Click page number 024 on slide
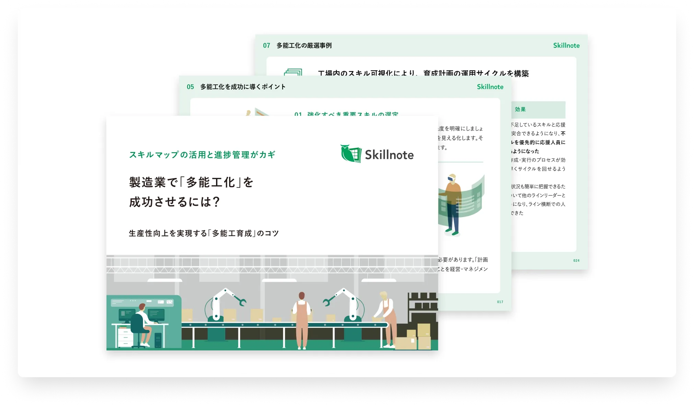 [x=576, y=261]
